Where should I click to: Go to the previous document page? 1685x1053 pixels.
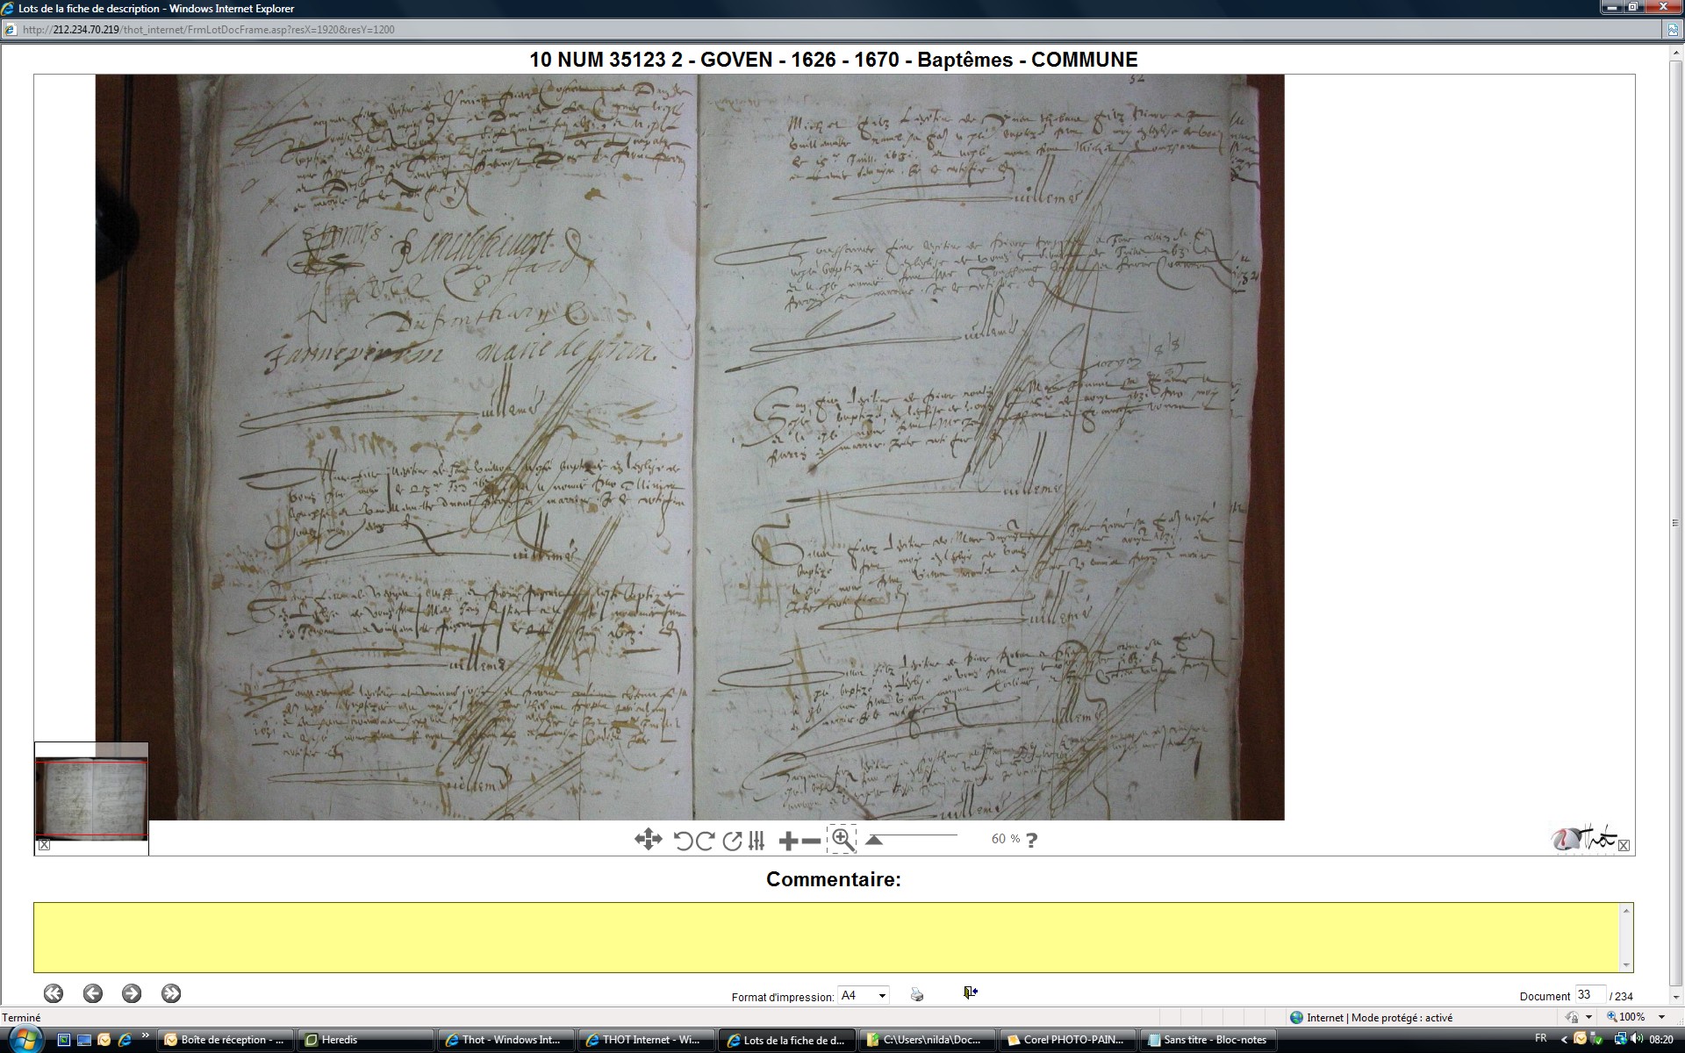tap(92, 993)
